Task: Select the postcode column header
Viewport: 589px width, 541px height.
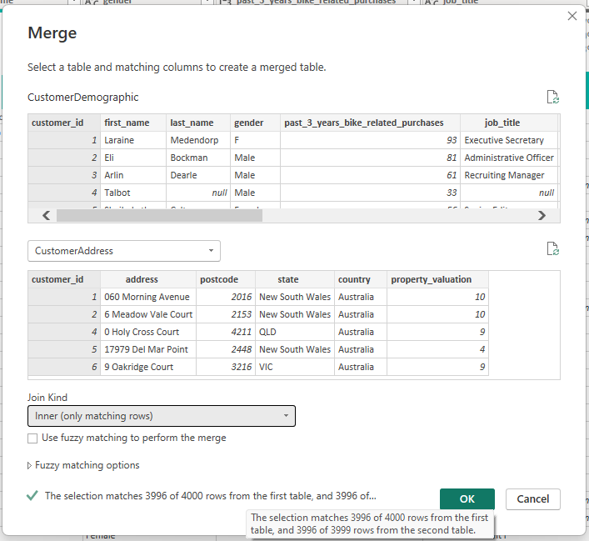Action: [x=219, y=279]
